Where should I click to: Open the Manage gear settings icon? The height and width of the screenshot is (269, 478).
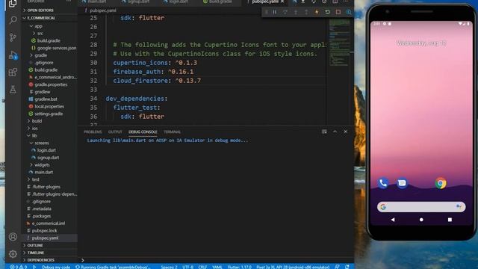pyautogui.click(x=13, y=254)
